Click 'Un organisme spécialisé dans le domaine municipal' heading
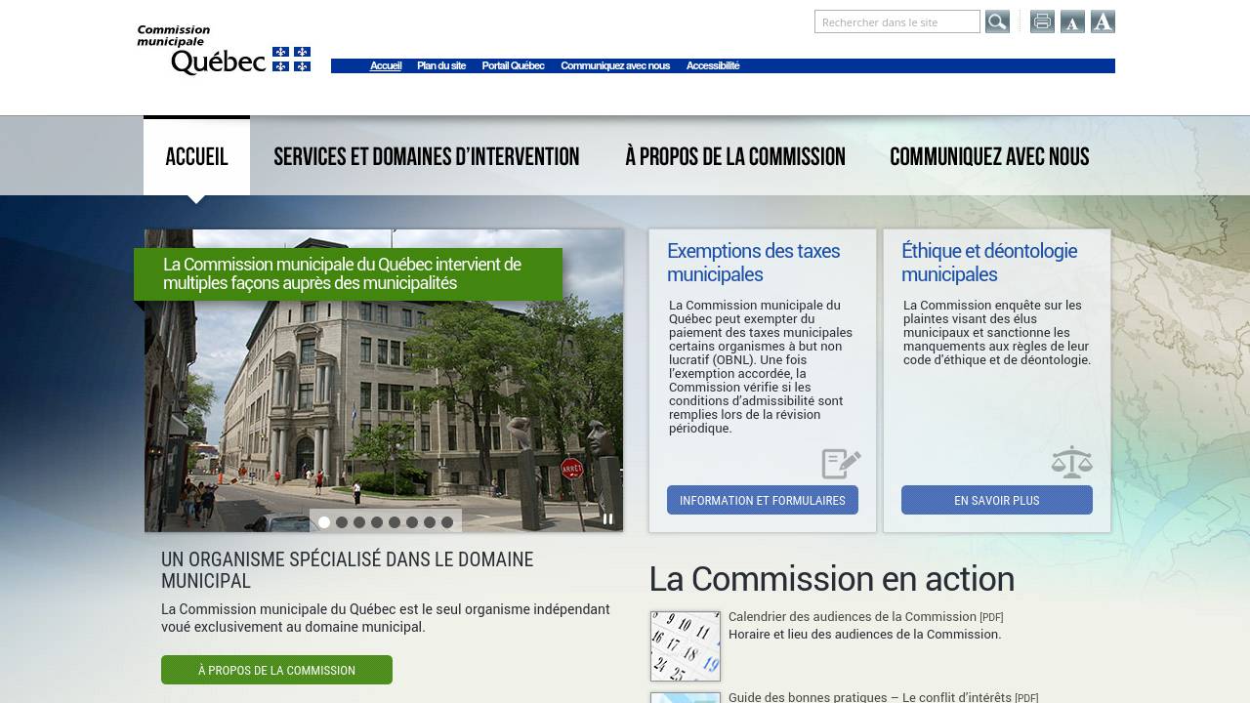 348,570
